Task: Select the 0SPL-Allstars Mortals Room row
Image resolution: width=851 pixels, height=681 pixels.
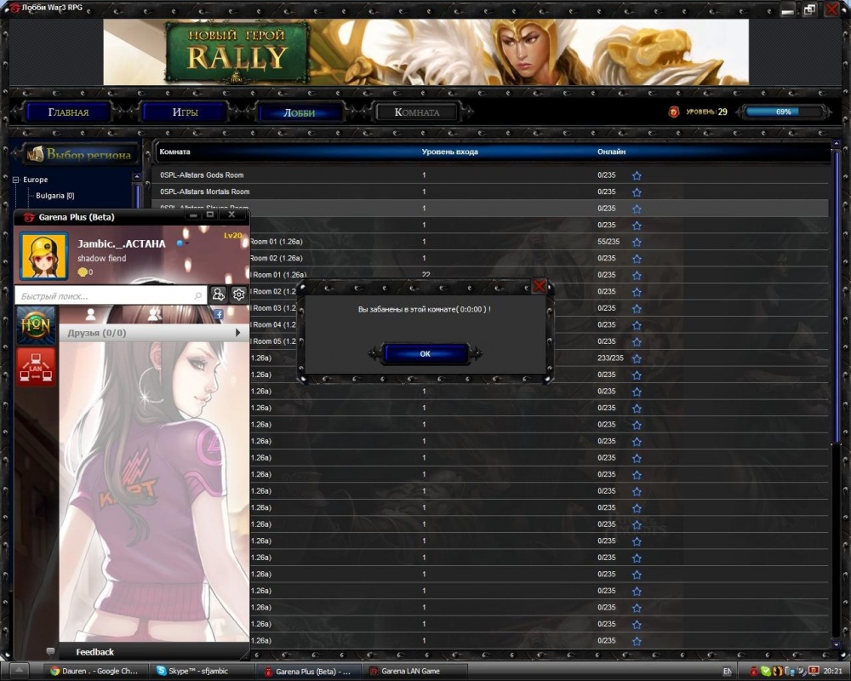Action: click(491, 192)
